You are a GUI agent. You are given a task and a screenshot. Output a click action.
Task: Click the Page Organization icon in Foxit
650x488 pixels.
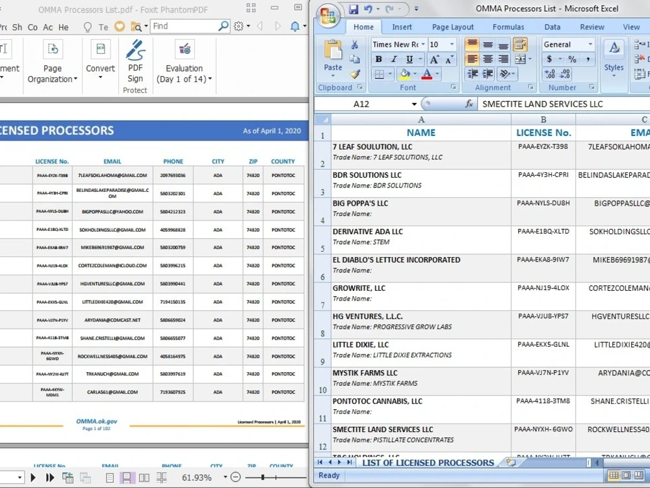click(53, 49)
